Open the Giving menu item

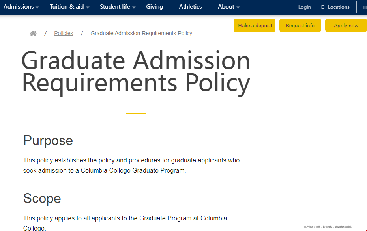[154, 7]
